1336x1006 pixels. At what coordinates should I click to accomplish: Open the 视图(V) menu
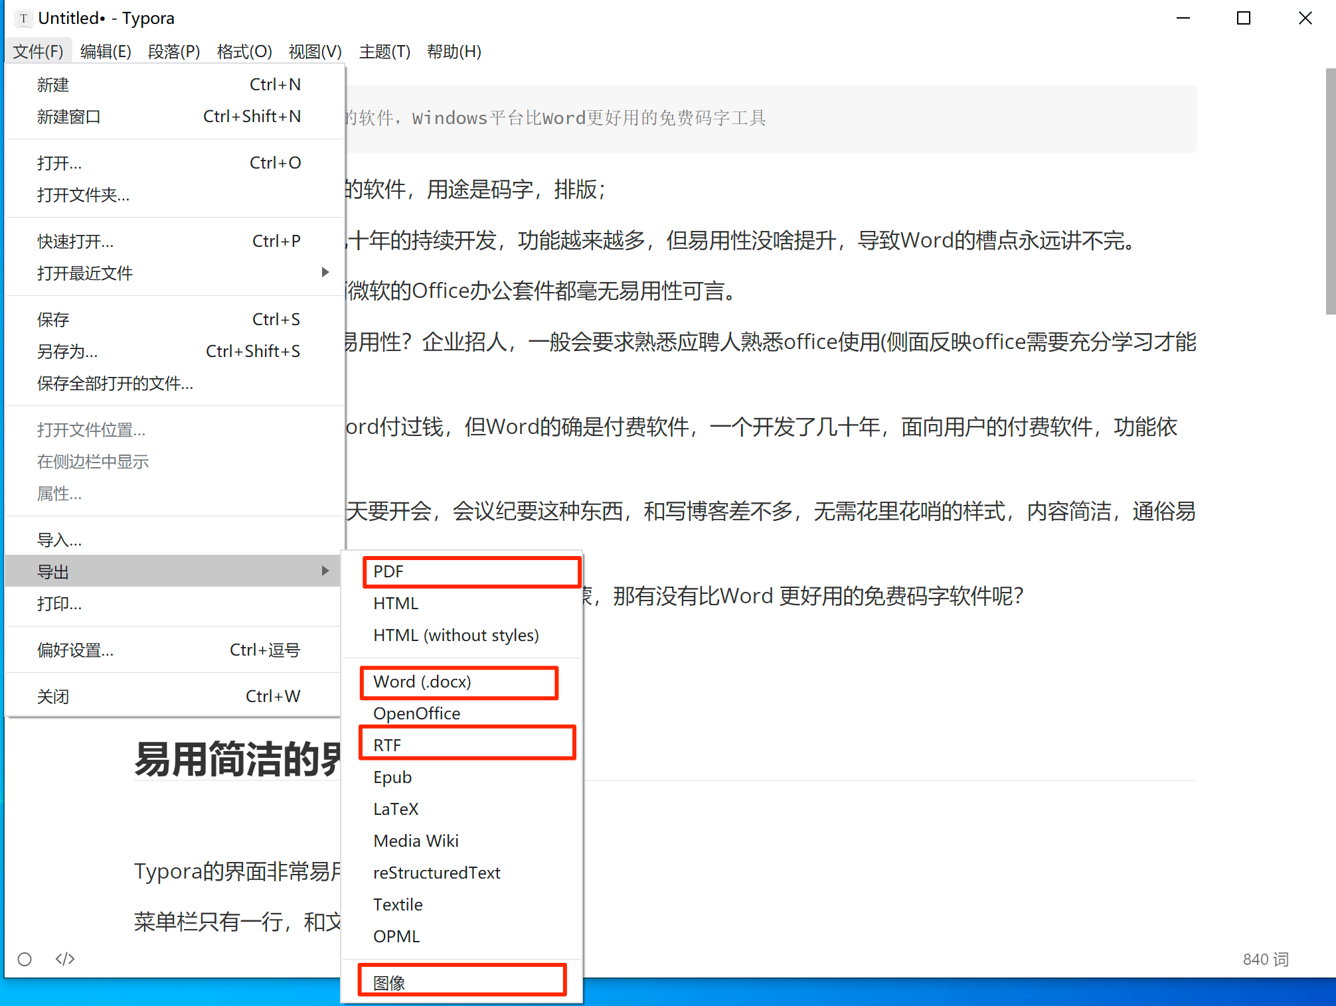(315, 51)
